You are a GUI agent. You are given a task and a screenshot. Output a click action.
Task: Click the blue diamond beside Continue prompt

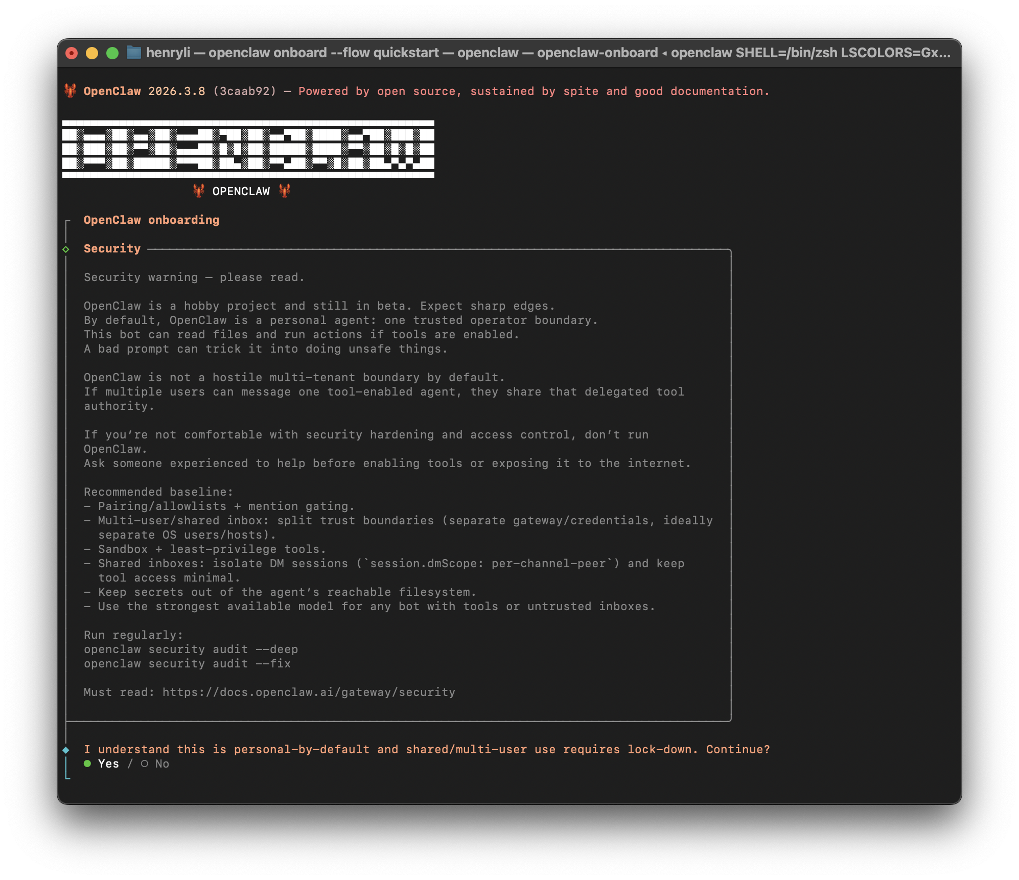66,750
